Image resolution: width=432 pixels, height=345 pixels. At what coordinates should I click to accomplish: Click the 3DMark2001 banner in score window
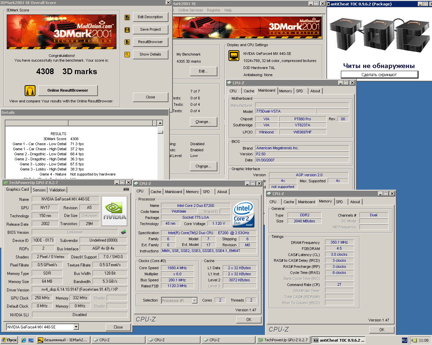tap(61, 32)
